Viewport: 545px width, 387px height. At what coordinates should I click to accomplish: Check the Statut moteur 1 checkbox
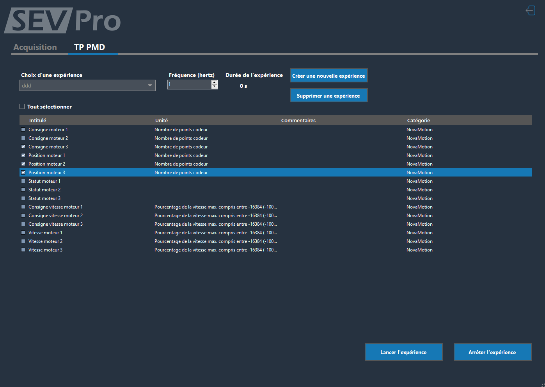(x=23, y=181)
